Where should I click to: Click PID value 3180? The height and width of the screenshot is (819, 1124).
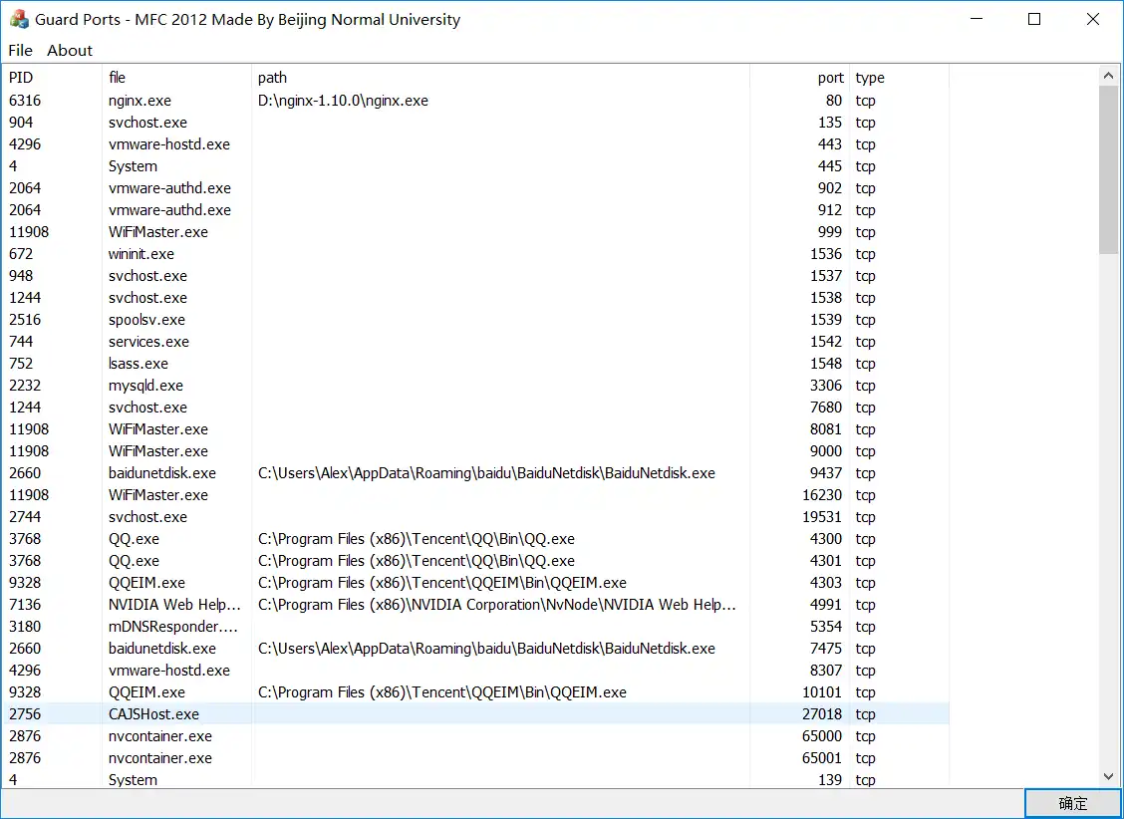[25, 627]
